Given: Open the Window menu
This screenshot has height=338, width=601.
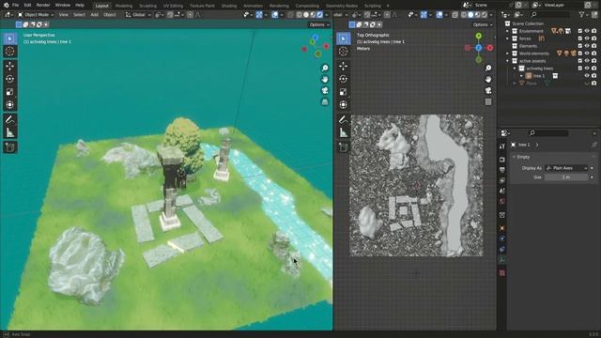Looking at the screenshot, I should point(63,6).
